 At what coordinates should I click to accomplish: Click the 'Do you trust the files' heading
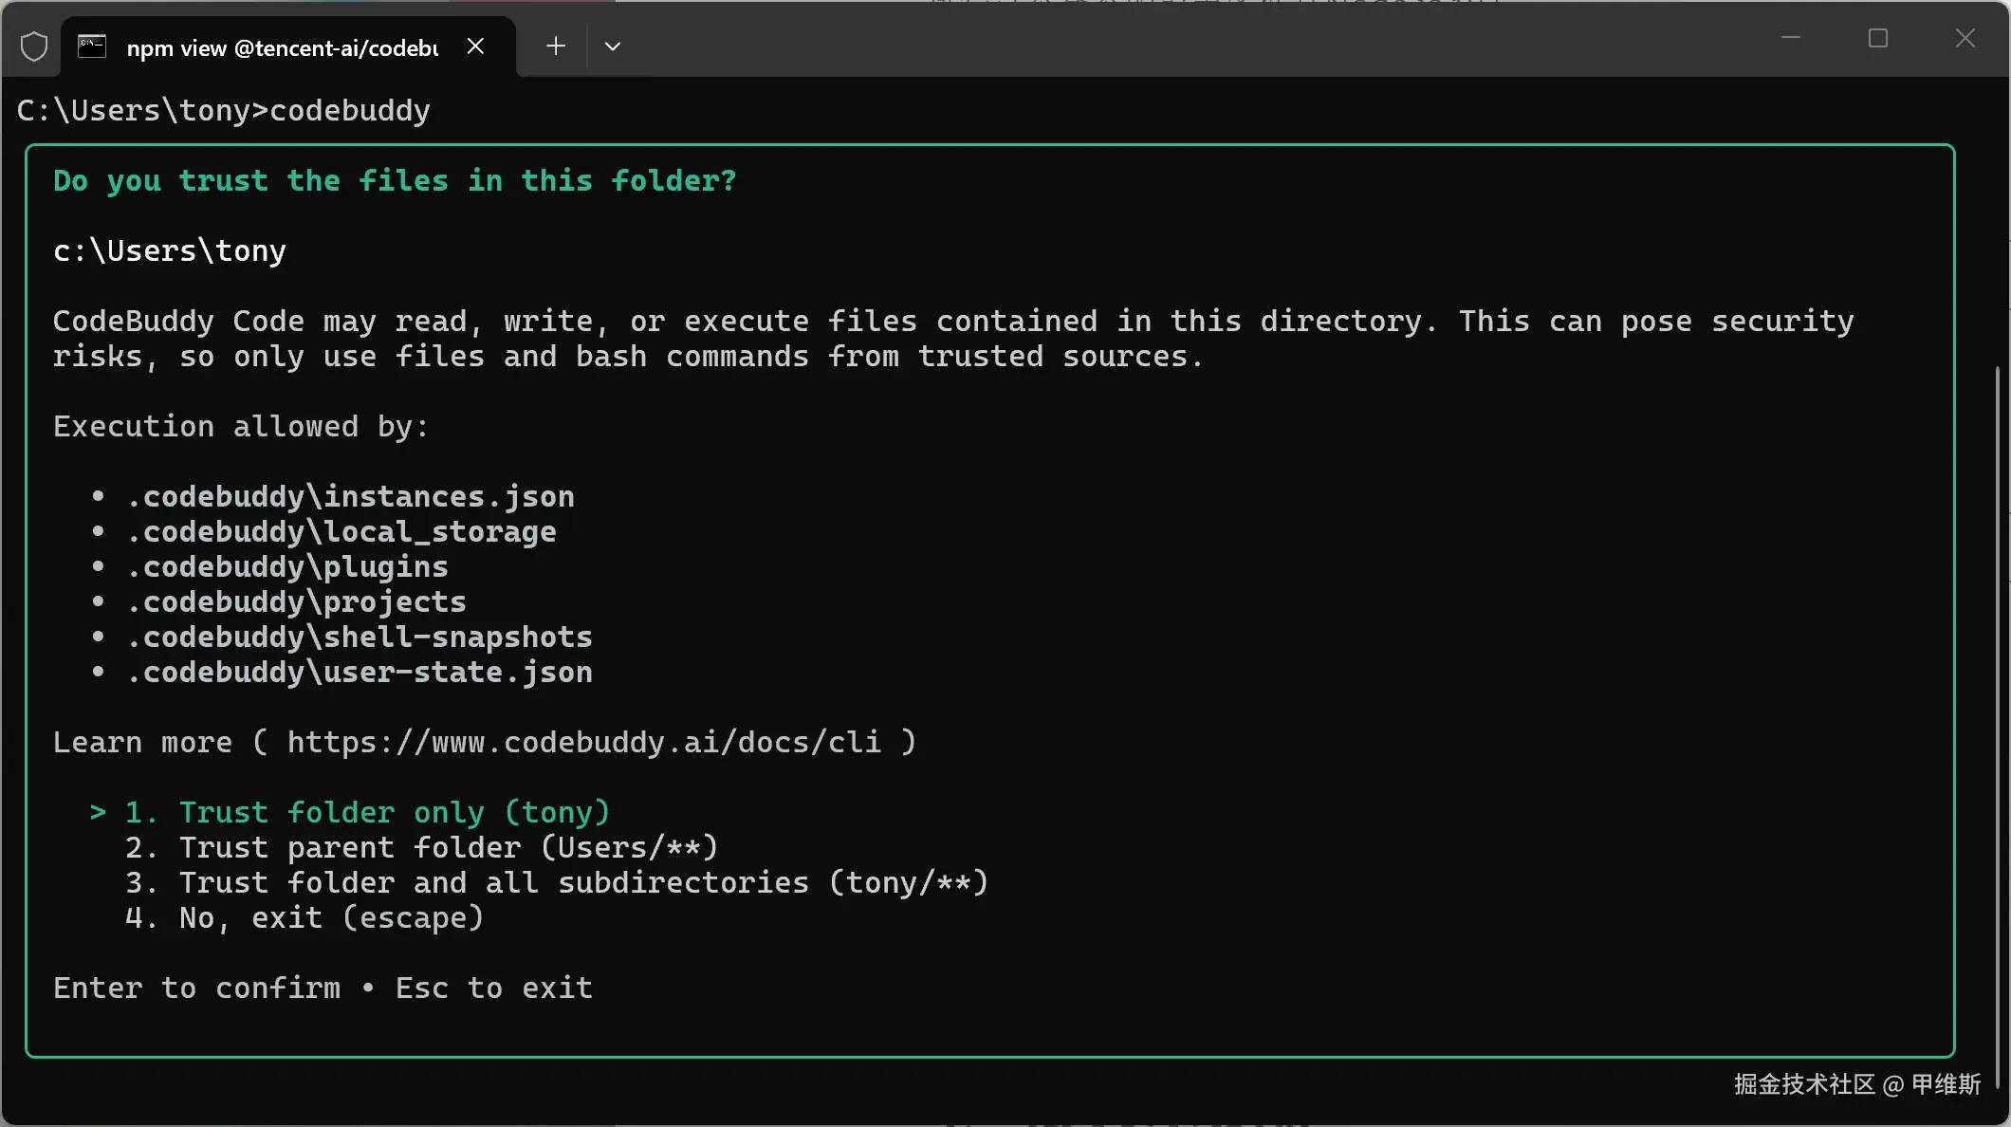(x=394, y=181)
